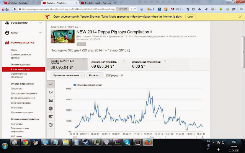Close the active Analytics - YouTube tab
Image resolution: width=245 pixels, height=153 pixels.
click(77, 3)
